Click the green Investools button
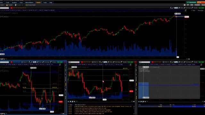This screenshot has width=205, height=115. point(192,2)
